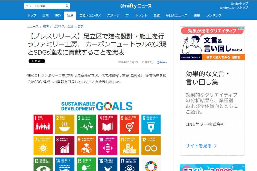Click SDG goal 12 responsible consumption icon
Image resolution: width=257 pixels, height=171 pixels.
coord(151,146)
